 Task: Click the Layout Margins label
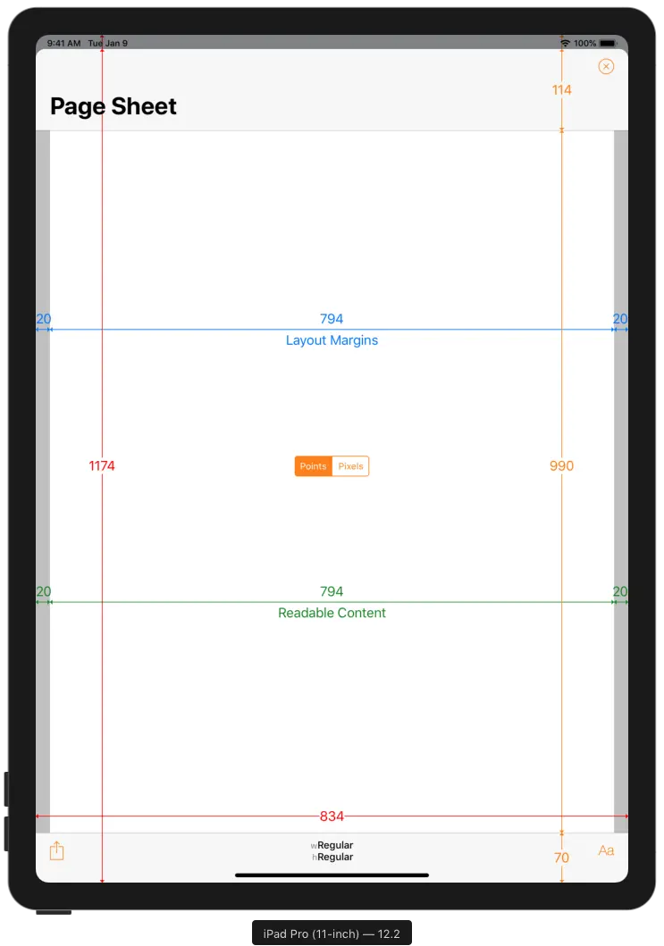coord(332,340)
